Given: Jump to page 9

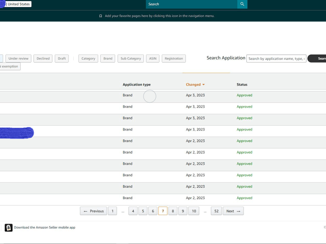Looking at the screenshot, I should click(x=183, y=211).
